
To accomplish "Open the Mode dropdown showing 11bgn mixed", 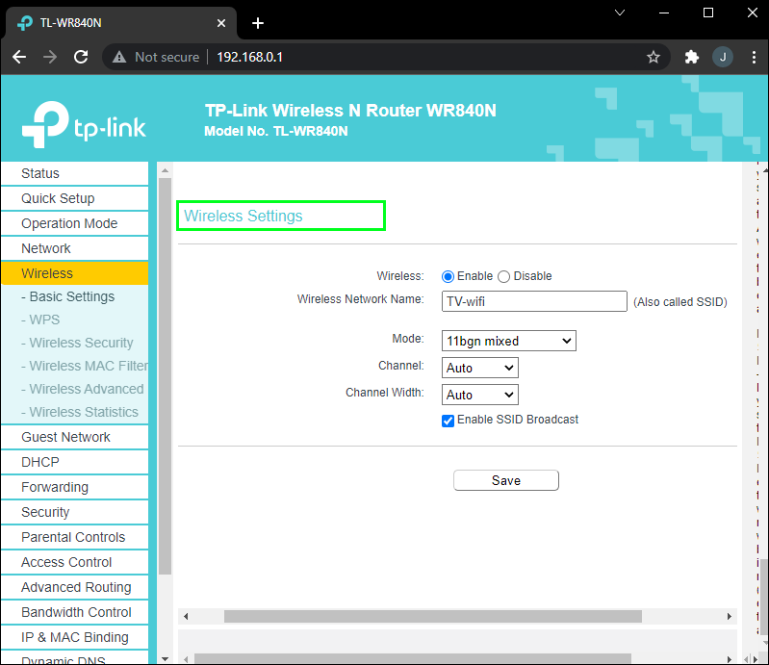I will 508,341.
